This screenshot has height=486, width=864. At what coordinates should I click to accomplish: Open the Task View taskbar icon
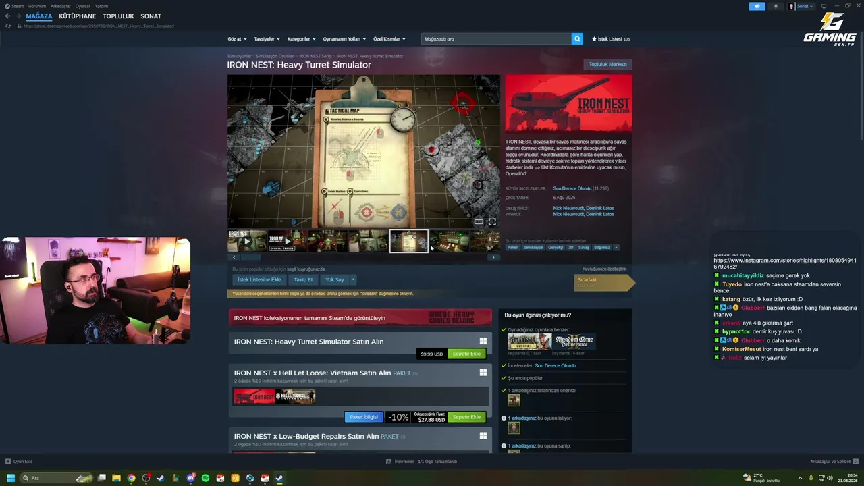click(x=101, y=478)
